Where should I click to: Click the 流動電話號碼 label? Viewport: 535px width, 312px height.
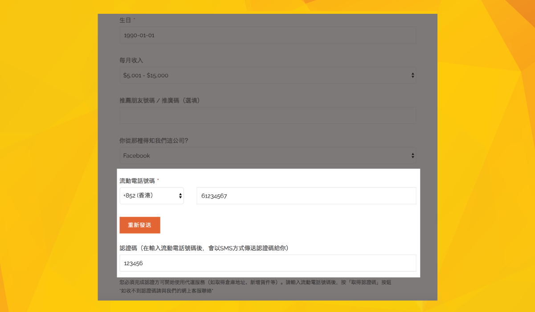(137, 181)
